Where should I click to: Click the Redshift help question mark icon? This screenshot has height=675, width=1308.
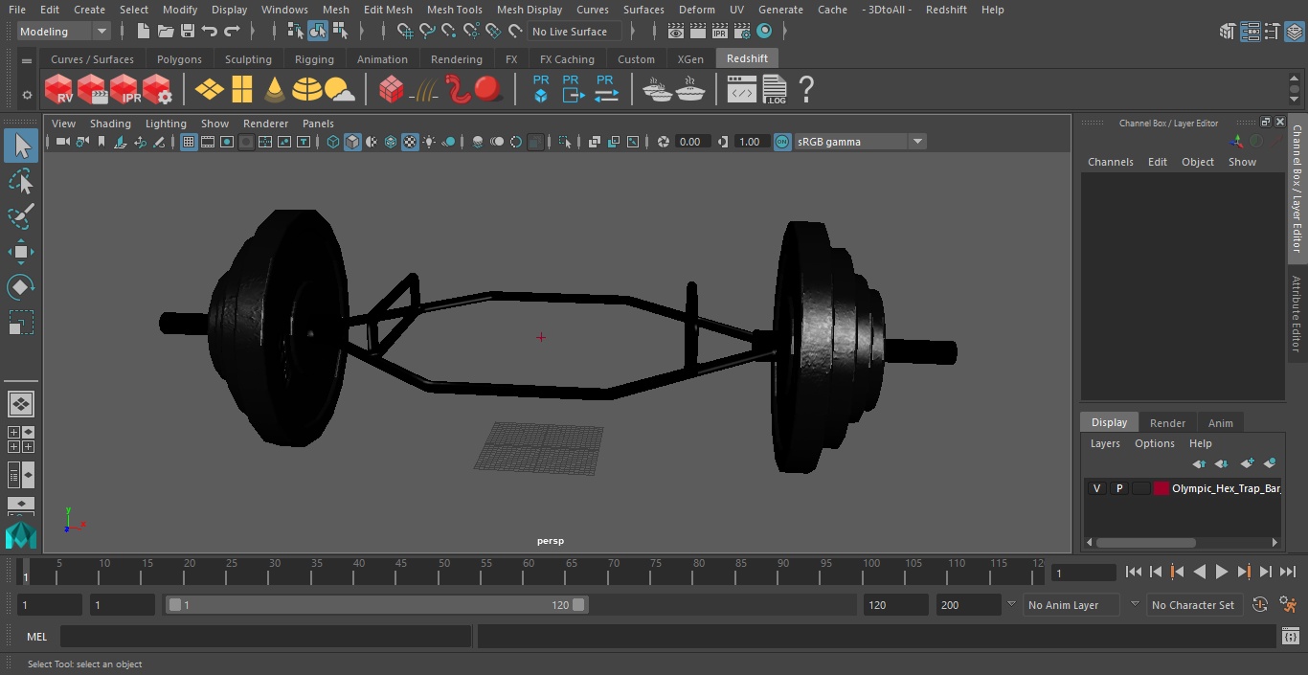click(x=806, y=90)
